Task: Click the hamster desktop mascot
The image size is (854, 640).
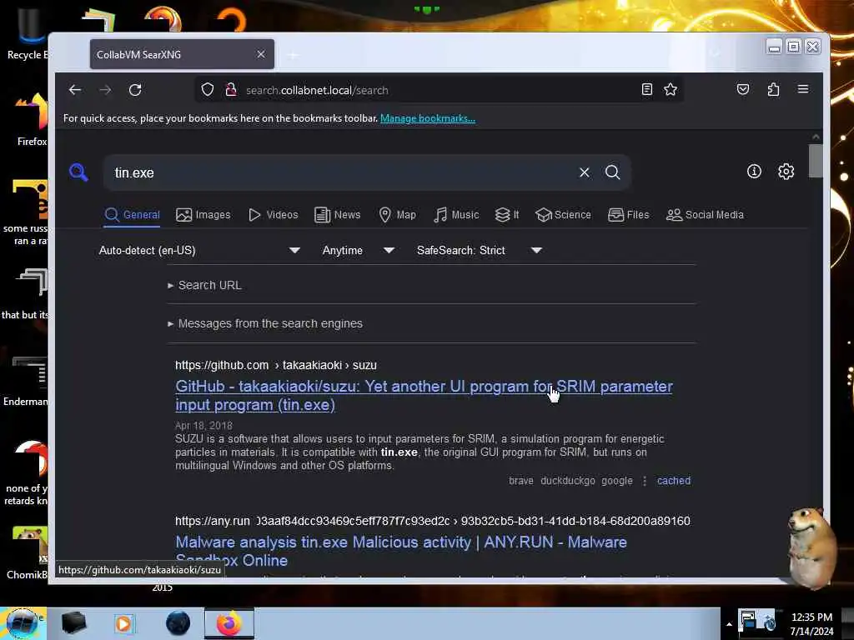Action: [811, 548]
